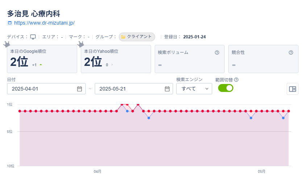Click the 範囲切替 help question icon
This screenshot has height=181, width=304.
(237, 80)
